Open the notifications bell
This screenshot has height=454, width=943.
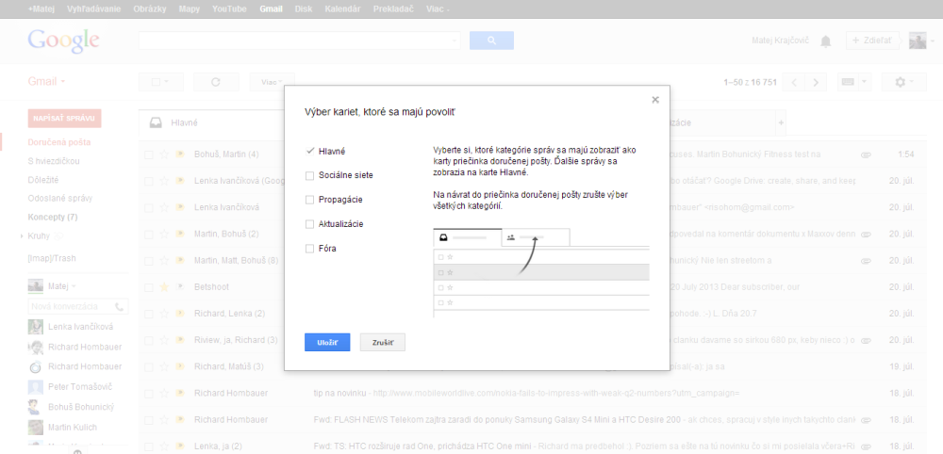click(x=826, y=41)
